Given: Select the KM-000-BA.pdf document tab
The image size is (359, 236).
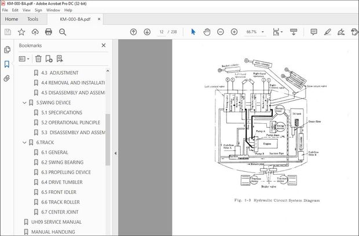Looking at the screenshot, I should point(75,19).
